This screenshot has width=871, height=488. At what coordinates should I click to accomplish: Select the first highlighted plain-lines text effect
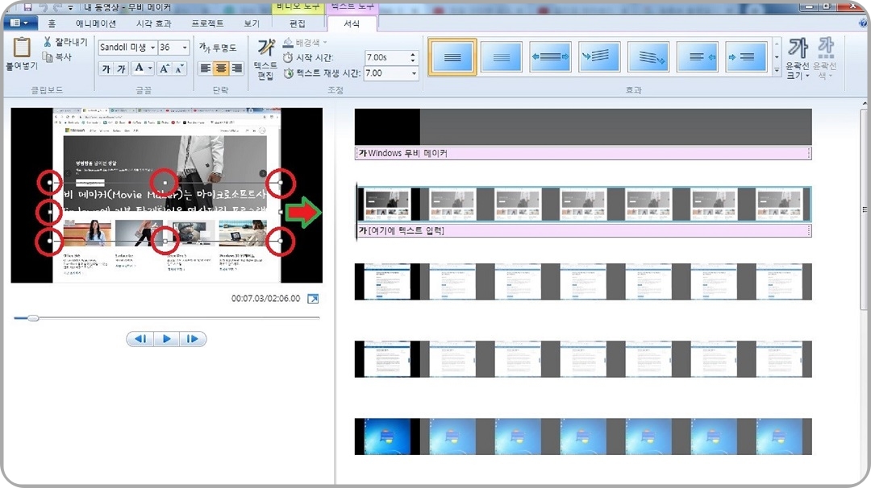[452, 56]
